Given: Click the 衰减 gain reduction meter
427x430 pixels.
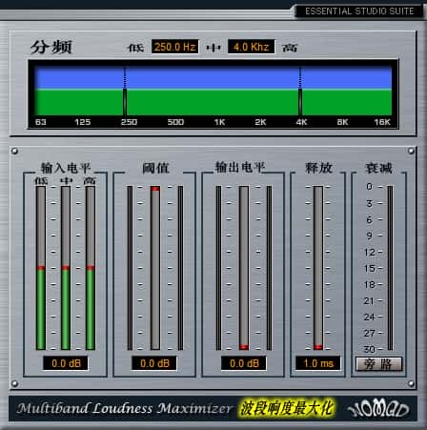Looking at the screenshot, I should point(390,268).
